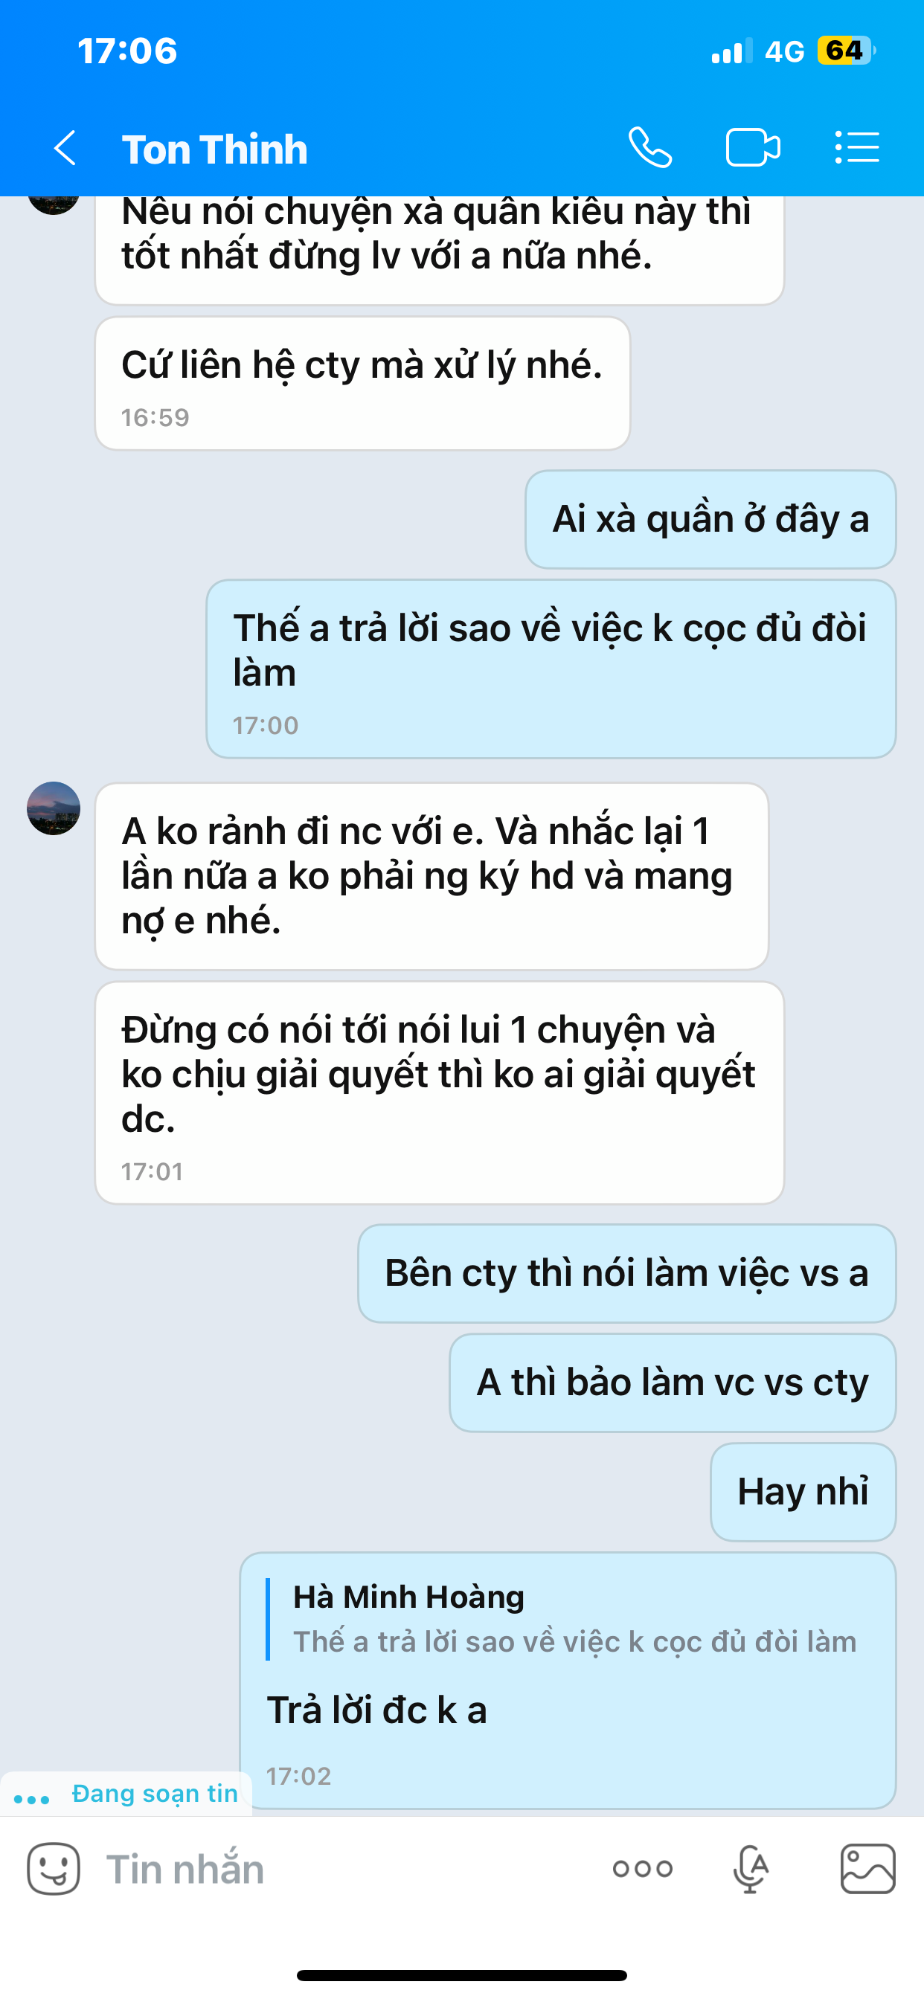Tap the battery indicator in status bar
Viewport: 924px width, 1999px height.
(847, 51)
